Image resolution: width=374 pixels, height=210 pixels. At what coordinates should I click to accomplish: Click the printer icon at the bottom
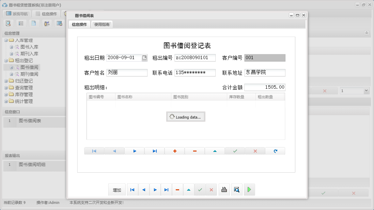(224, 190)
